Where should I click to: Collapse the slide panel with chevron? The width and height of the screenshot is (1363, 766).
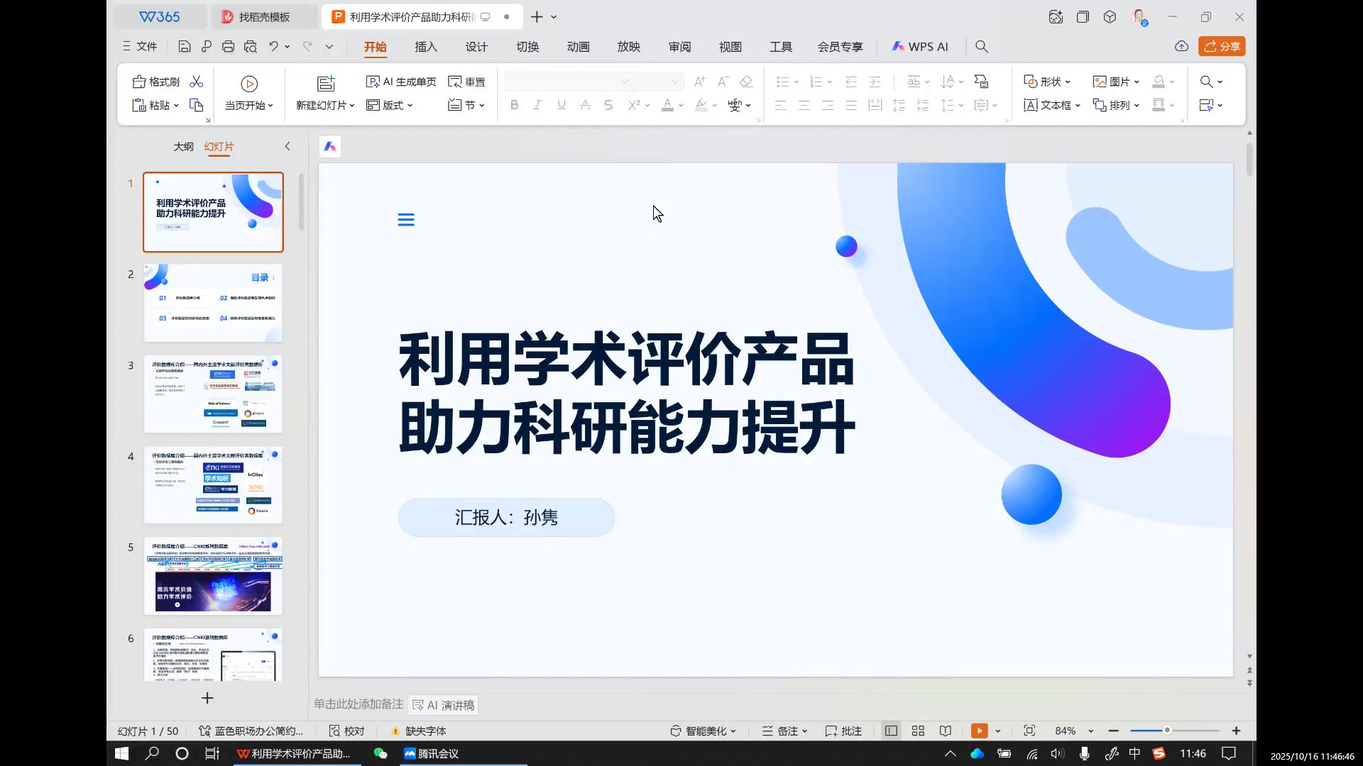tap(288, 147)
